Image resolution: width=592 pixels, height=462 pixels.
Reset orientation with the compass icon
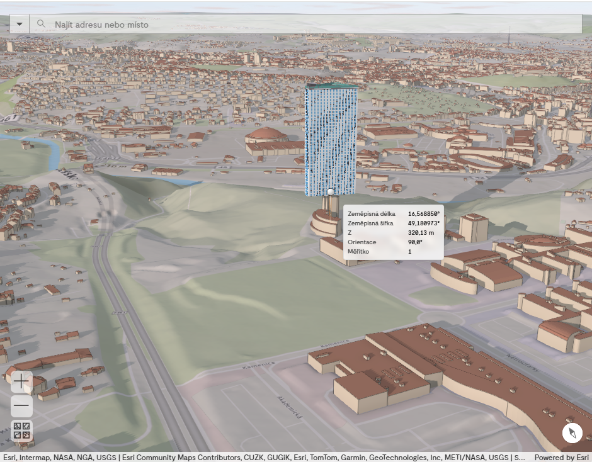[572, 433]
